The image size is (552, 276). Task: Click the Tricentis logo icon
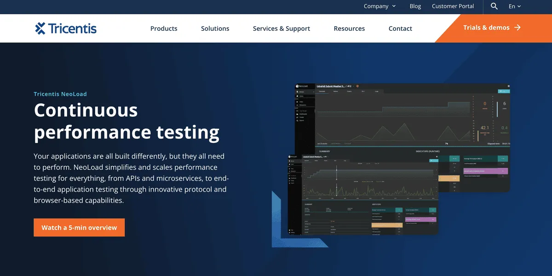pos(40,29)
